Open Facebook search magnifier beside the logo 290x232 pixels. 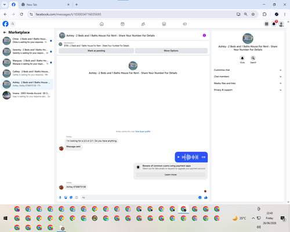pos(13,24)
